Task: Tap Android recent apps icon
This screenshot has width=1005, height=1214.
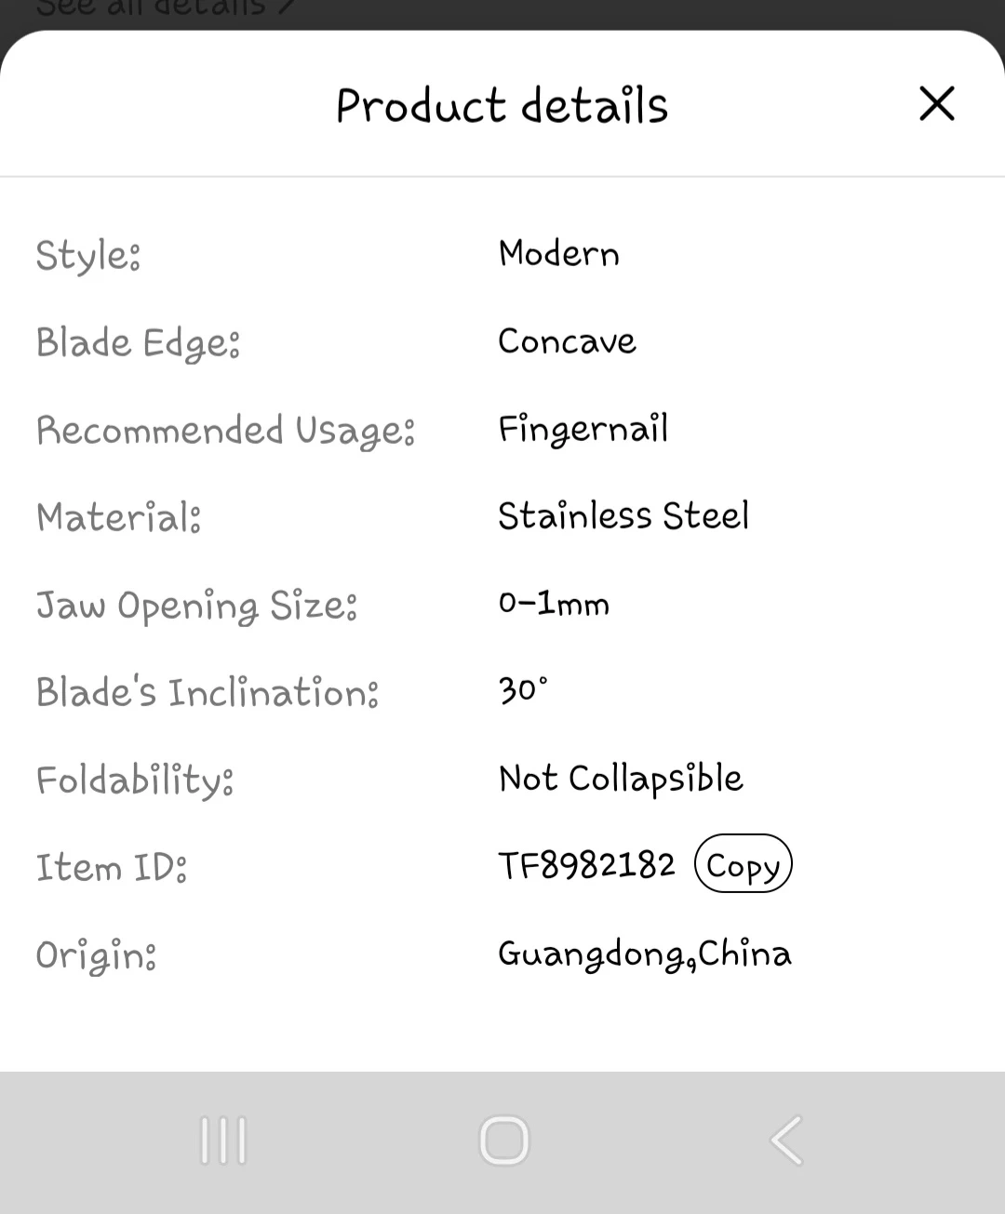Action: click(223, 1141)
